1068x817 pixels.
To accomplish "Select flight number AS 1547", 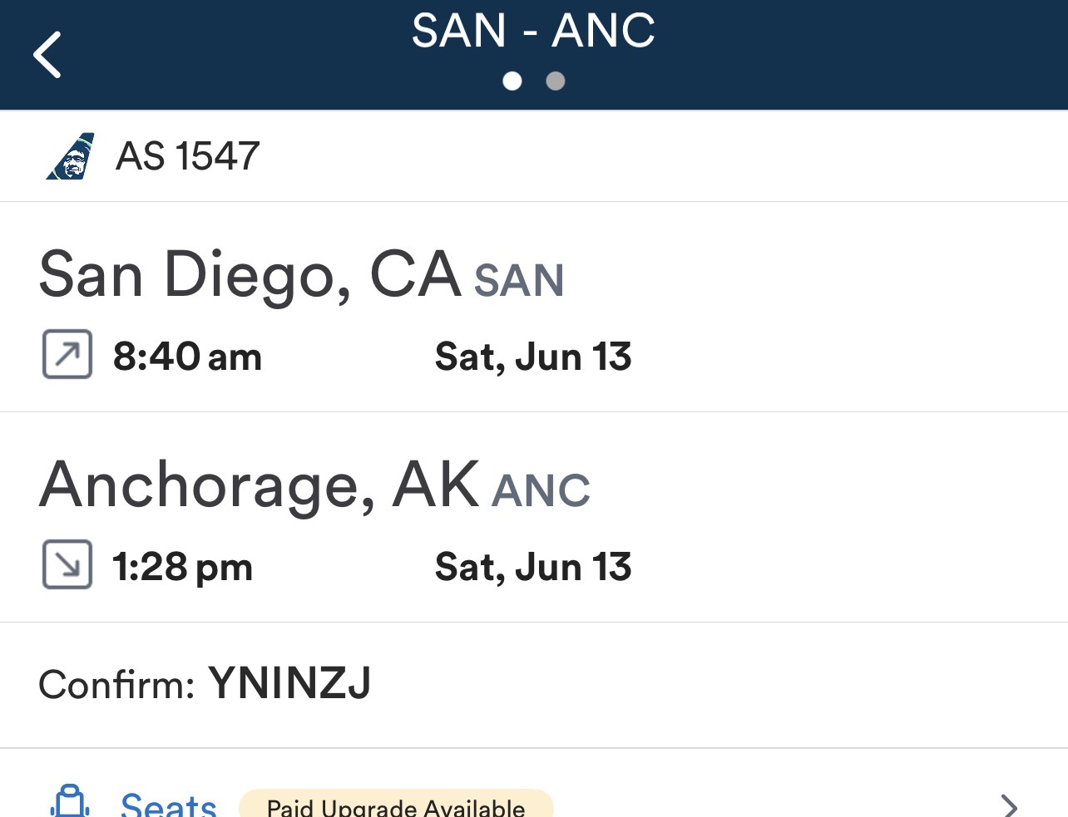I will coord(188,156).
